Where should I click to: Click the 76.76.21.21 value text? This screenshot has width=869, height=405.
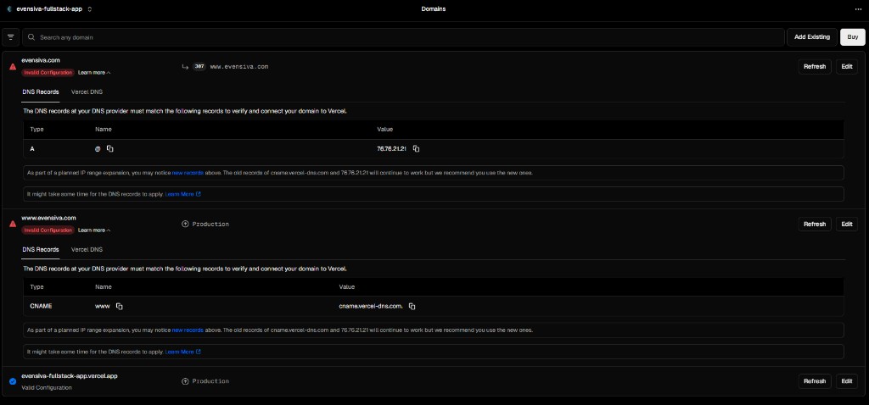coord(392,149)
